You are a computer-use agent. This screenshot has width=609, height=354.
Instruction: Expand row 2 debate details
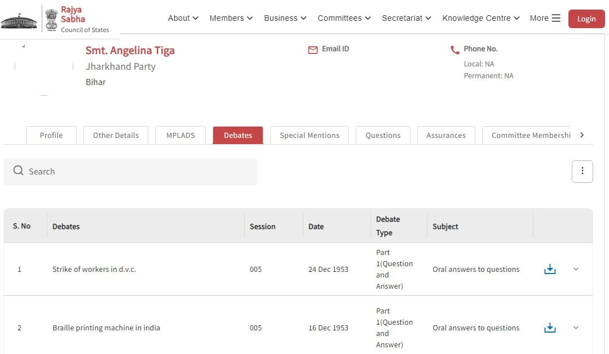coord(576,328)
